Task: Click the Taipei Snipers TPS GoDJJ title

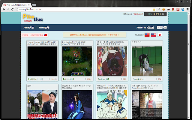Action: 42,43
